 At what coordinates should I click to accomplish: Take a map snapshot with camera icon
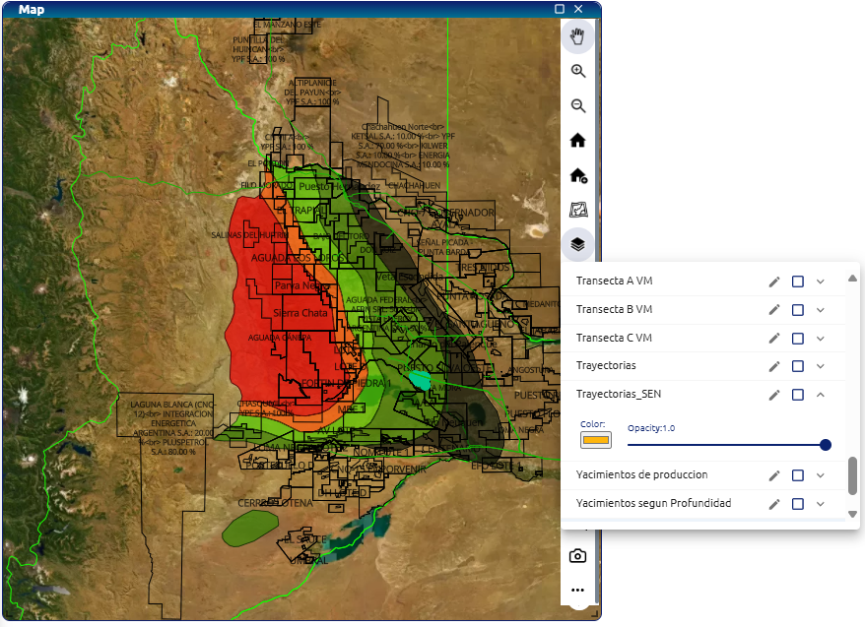[578, 556]
